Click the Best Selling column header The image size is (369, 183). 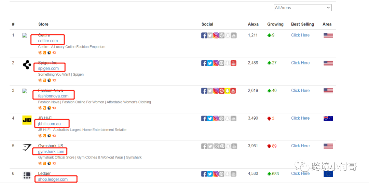pos(303,24)
